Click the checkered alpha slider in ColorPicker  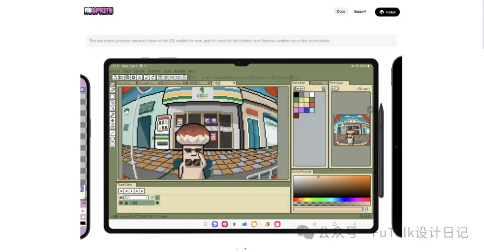tap(332, 203)
